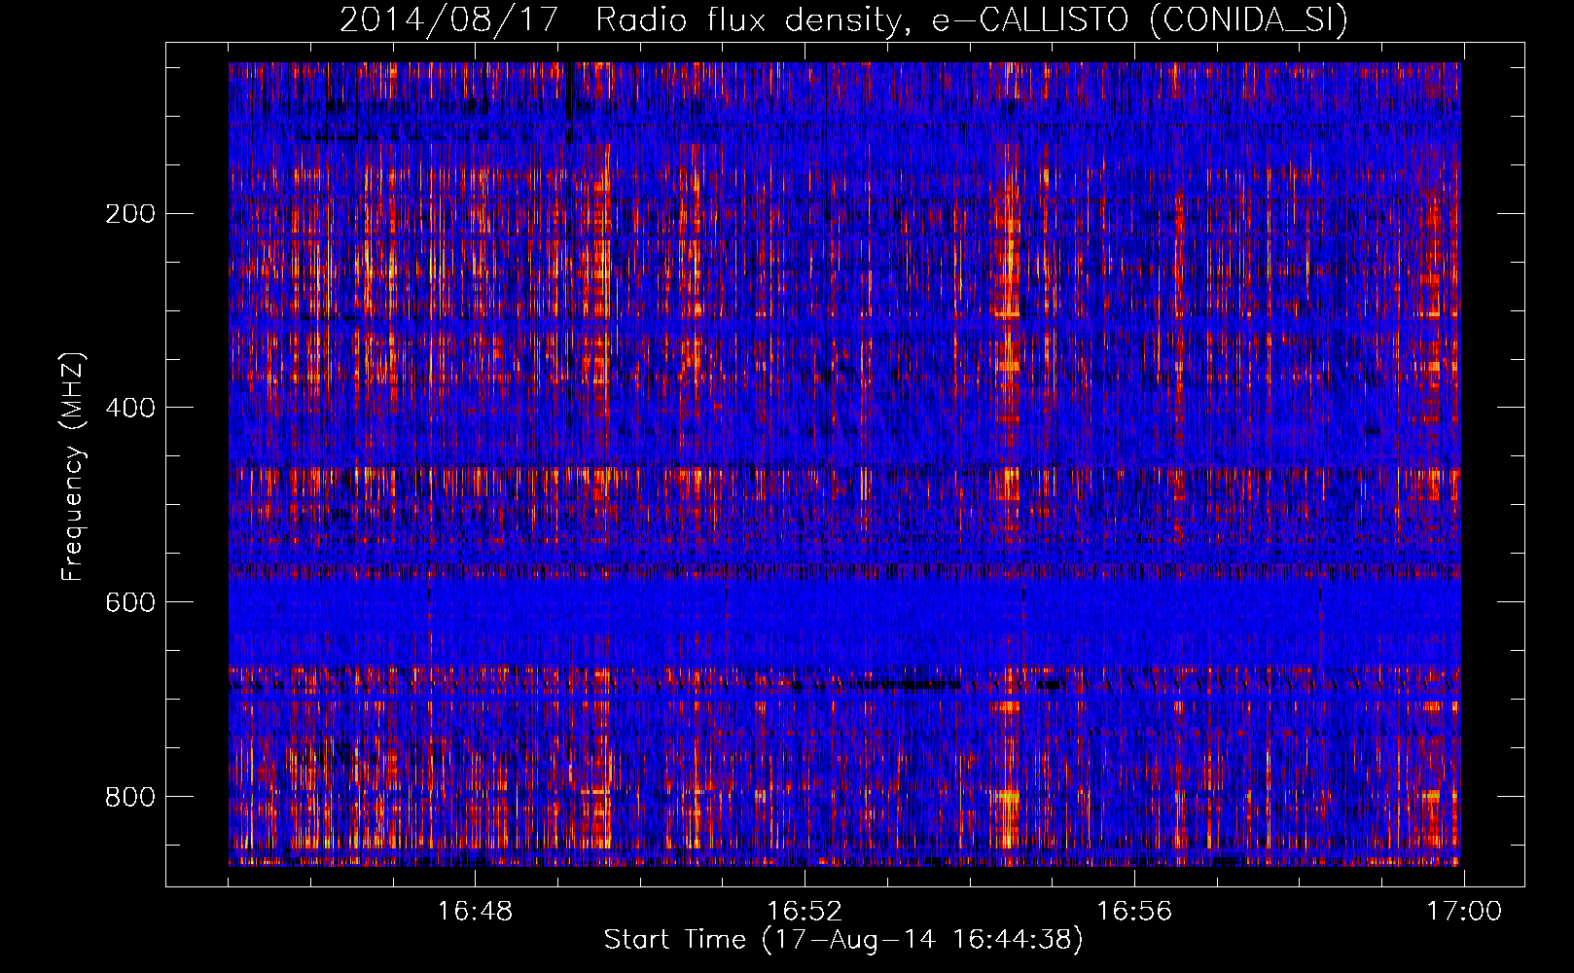This screenshot has width=1574, height=973.
Task: Click the 16:48 time tick label
Action: click(475, 912)
